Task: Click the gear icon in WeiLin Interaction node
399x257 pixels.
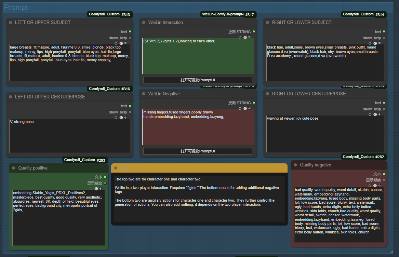Action: (245, 37)
